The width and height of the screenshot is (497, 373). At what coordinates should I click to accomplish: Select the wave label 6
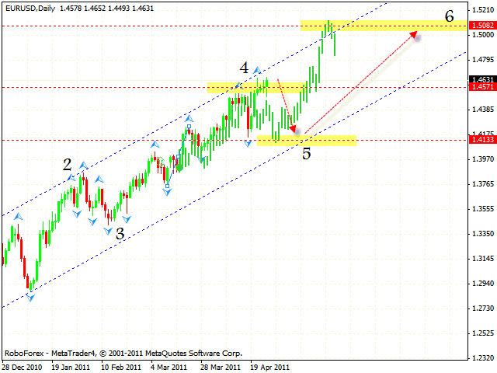click(449, 16)
